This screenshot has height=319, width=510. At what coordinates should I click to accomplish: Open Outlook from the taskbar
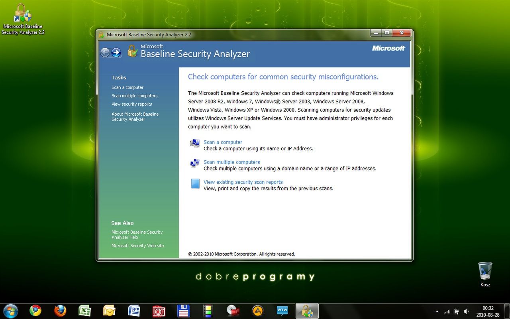[109, 311]
